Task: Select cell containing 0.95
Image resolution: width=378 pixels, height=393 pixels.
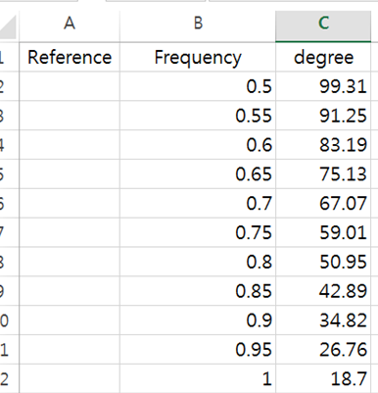Action: [198, 349]
